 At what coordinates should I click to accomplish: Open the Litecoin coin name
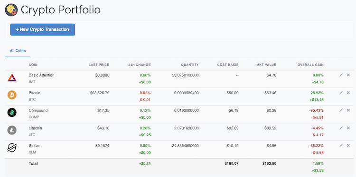click(x=36, y=128)
